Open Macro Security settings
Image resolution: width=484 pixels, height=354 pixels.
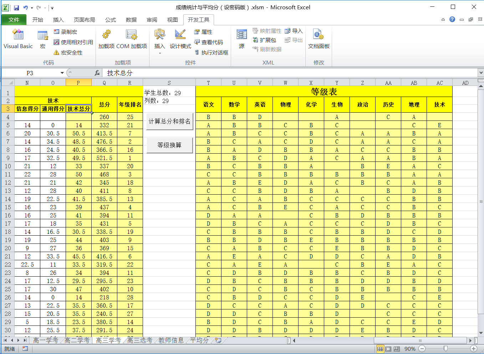pos(68,52)
